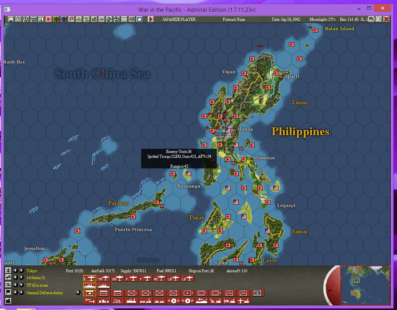Select the 1st Sentai /2 unit name
The width and height of the screenshot is (397, 310).
[36, 278]
